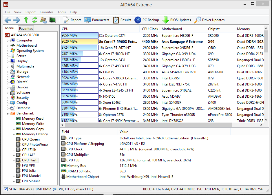Screen dimensions: 272x195
Task: Expand the Motherboard tree node
Action: pyautogui.click(x=8, y=46)
